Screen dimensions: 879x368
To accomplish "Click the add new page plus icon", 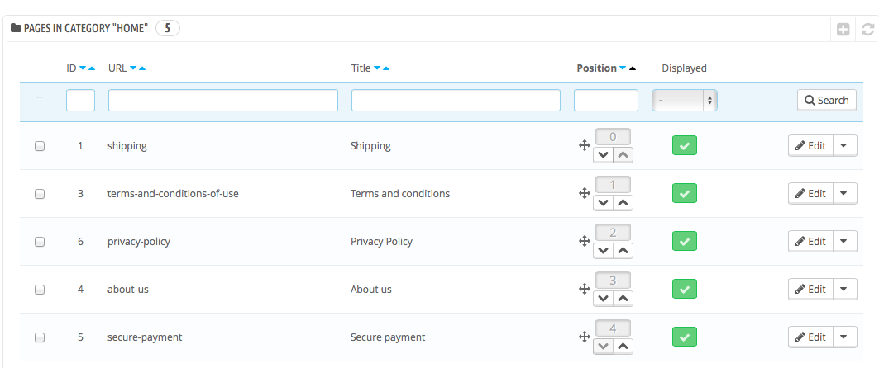I will click(843, 29).
